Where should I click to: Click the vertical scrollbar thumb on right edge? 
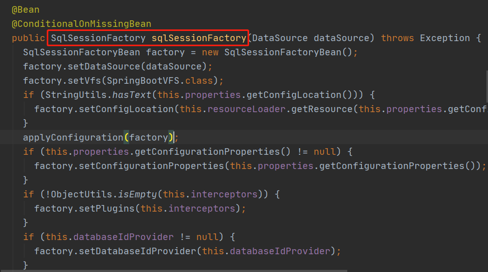(x=487, y=86)
